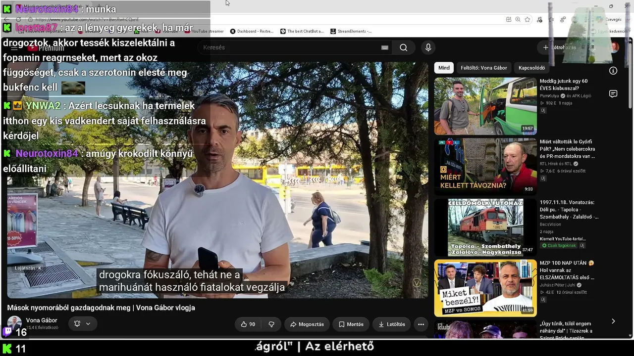Select the Feltöltő: Vona Gábor chip
This screenshot has height=356, width=634.
[x=483, y=68]
